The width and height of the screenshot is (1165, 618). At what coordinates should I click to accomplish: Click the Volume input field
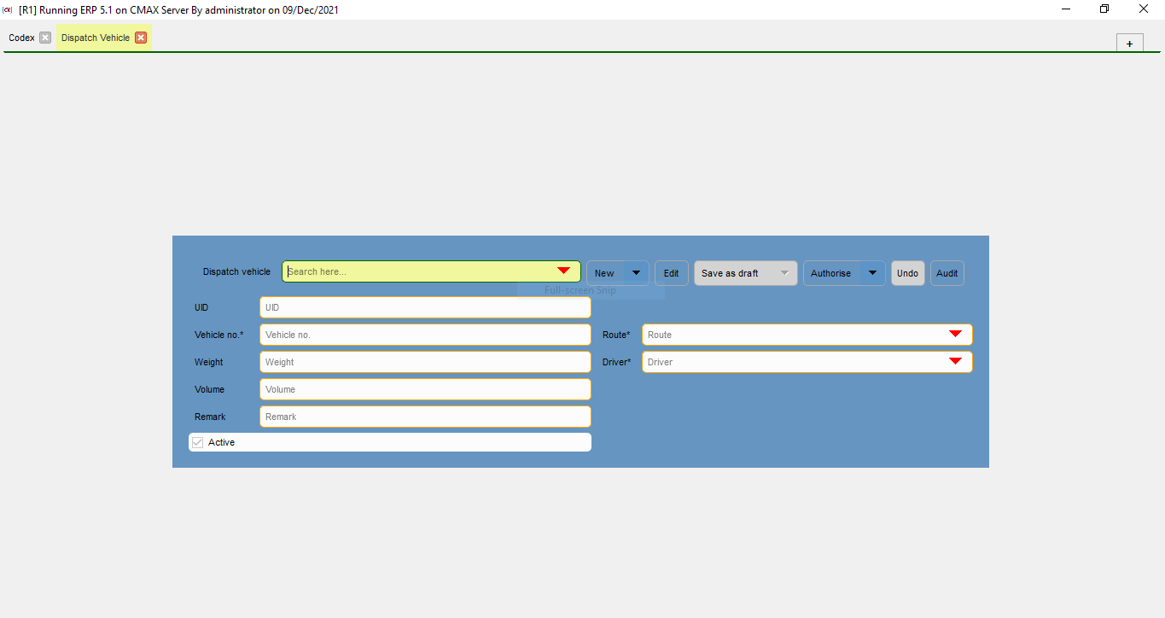point(424,389)
